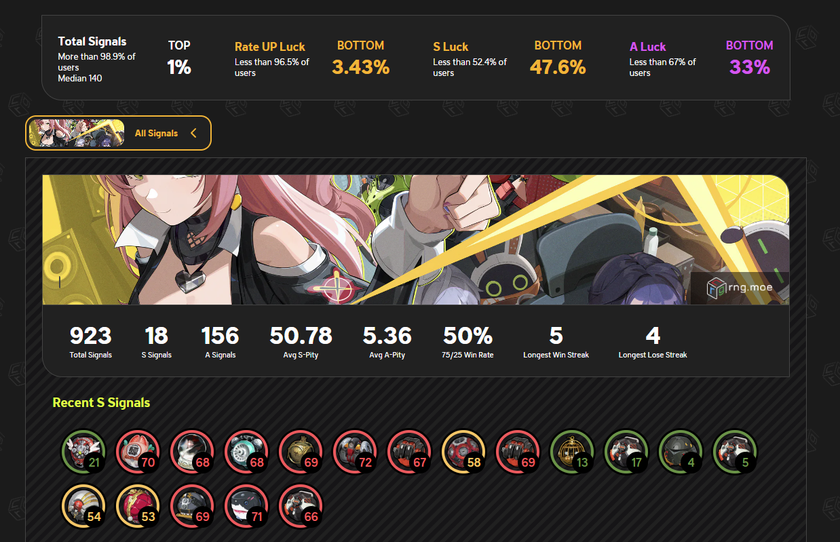
Task: Select the S signal icon with pity 72
Action: [x=355, y=452]
